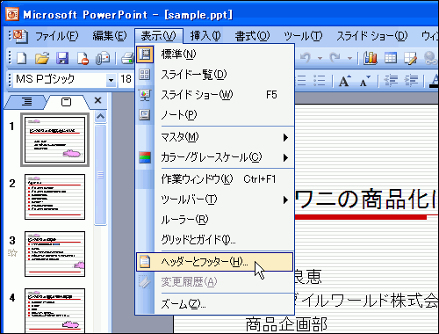Open the Zoom (ズーム) menu entry
The height and width of the screenshot is (334, 439).
tap(215, 304)
